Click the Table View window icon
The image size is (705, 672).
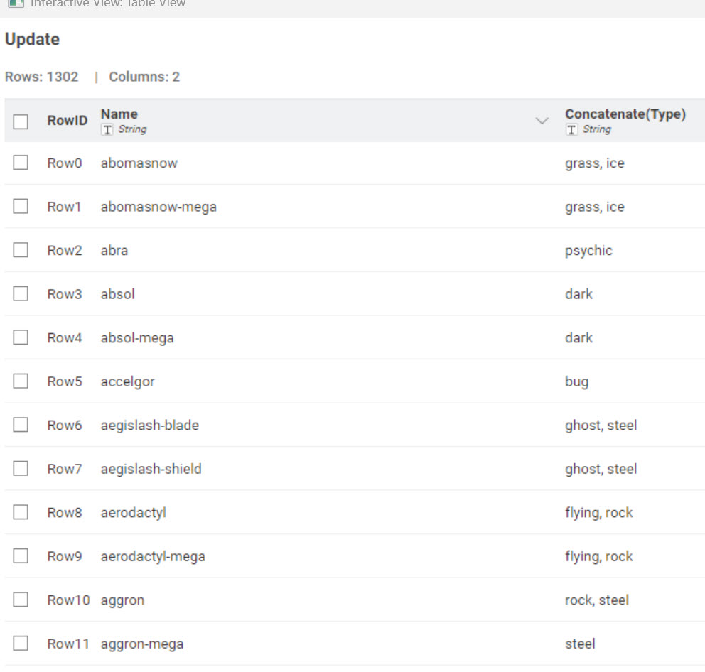[15, 4]
